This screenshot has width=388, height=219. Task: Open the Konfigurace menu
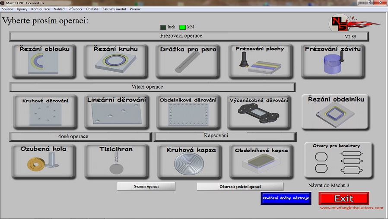pyautogui.click(x=40, y=9)
